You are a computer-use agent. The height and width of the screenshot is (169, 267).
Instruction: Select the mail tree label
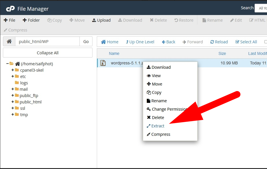(24, 89)
